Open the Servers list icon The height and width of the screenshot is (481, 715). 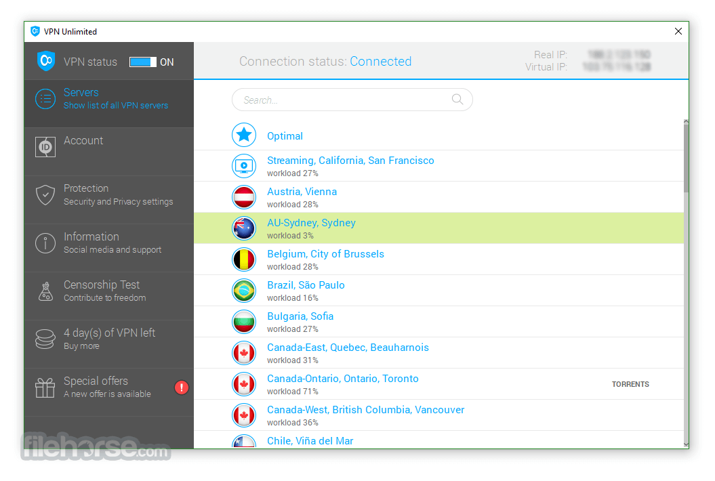pyautogui.click(x=45, y=99)
